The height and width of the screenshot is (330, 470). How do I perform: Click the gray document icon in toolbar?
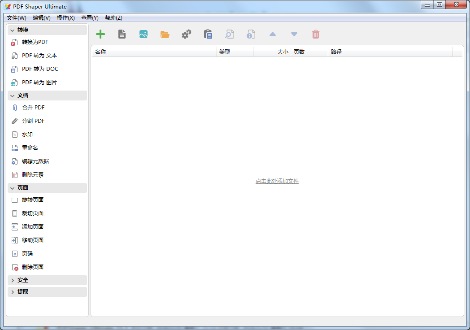[x=122, y=34]
